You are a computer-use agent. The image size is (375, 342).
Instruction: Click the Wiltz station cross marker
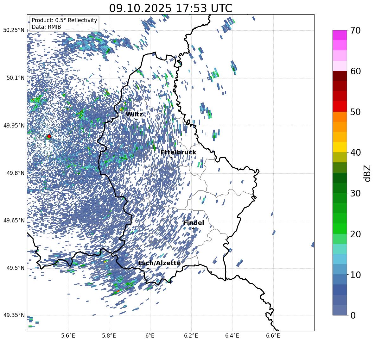click(x=136, y=120)
